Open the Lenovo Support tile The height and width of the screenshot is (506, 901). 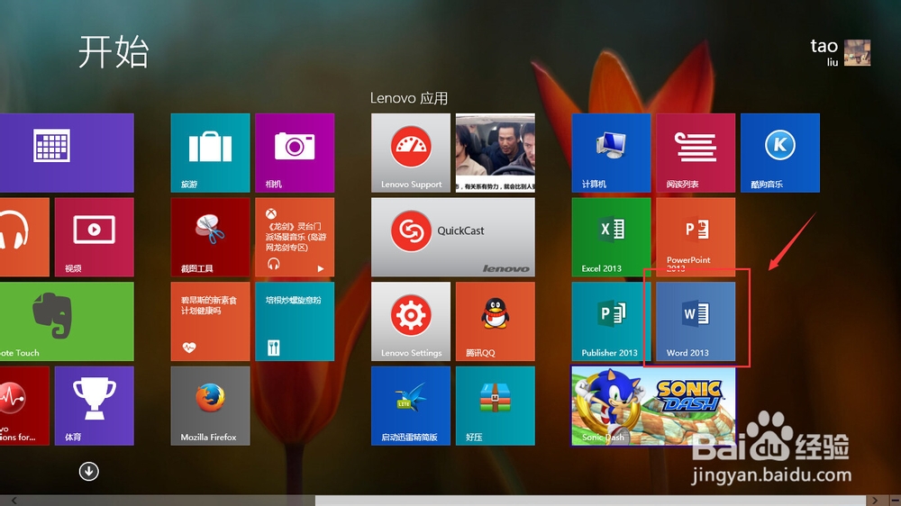point(411,153)
